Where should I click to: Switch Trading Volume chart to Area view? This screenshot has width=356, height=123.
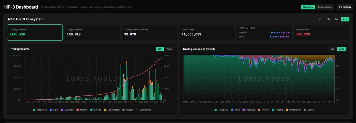(x=169, y=49)
